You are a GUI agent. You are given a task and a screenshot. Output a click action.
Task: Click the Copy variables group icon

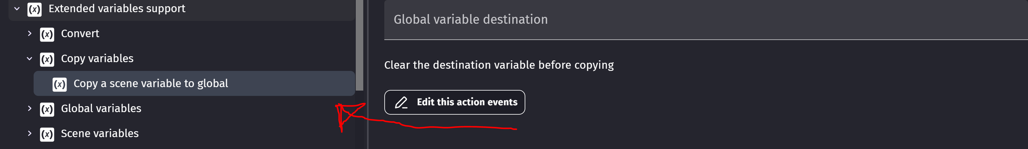[47, 59]
